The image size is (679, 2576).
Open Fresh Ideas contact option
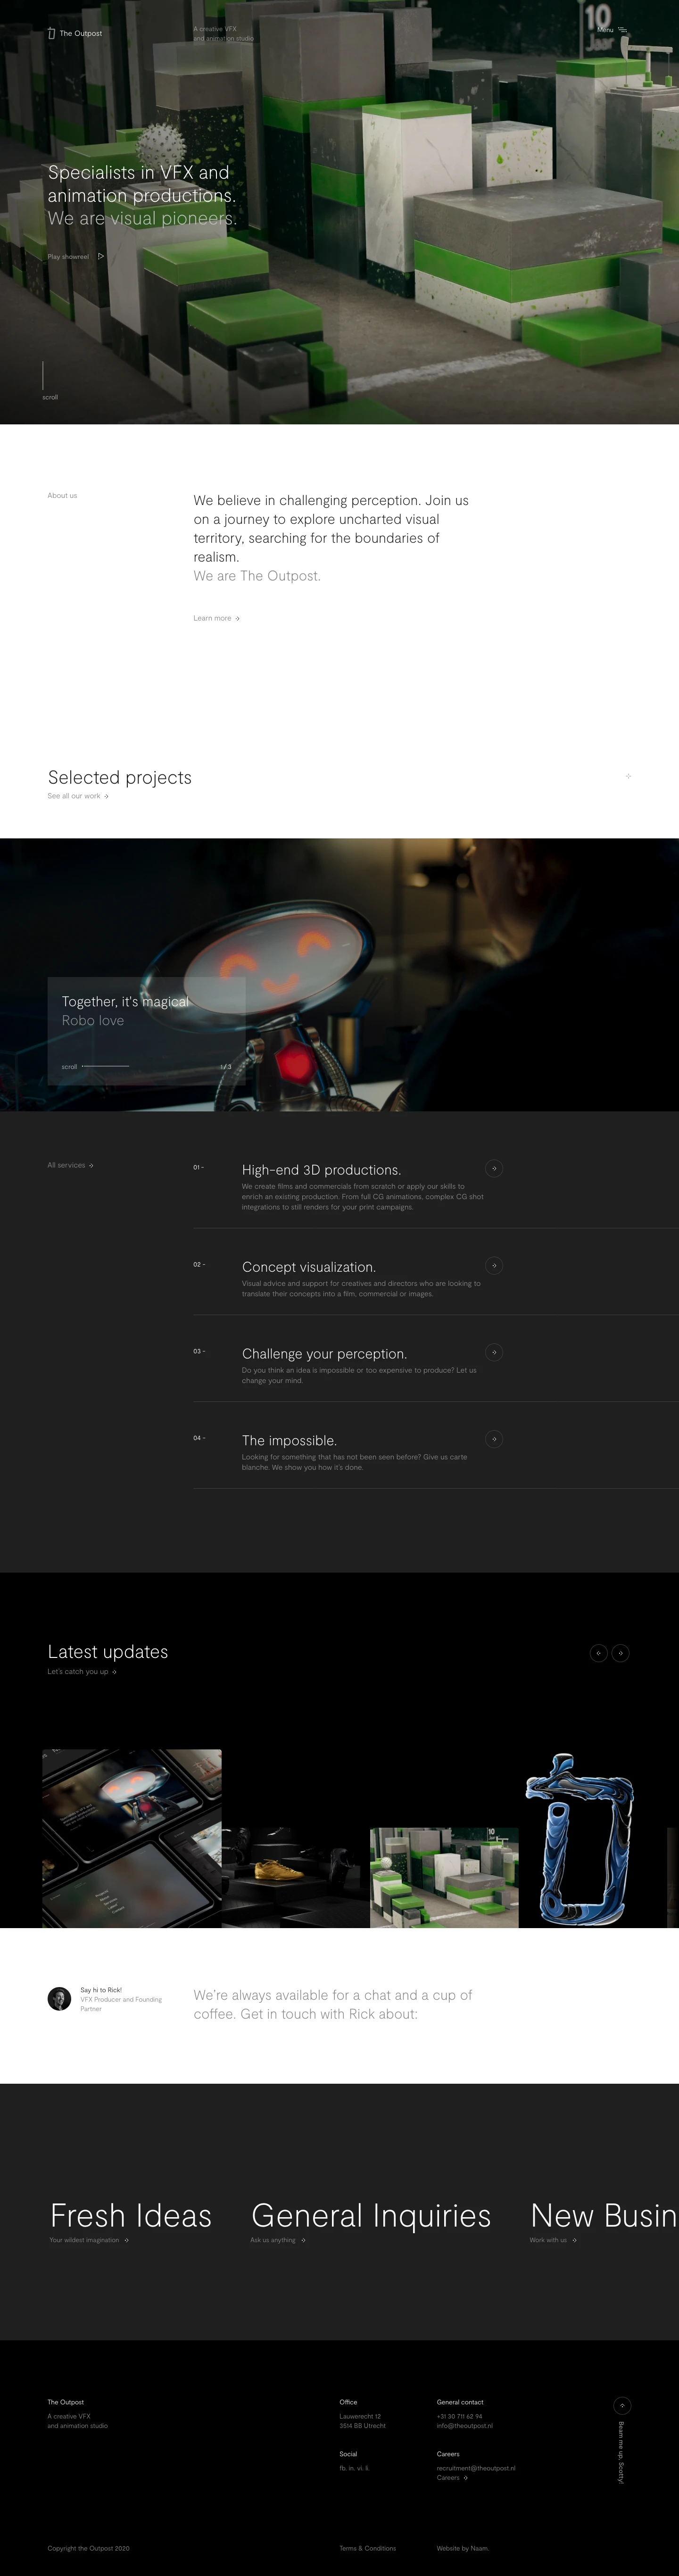pos(131,2216)
